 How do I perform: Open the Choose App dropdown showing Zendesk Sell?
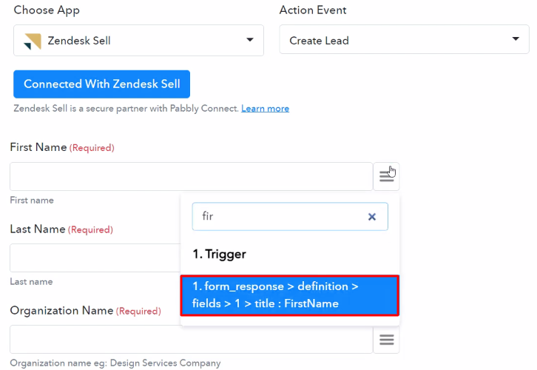[138, 41]
